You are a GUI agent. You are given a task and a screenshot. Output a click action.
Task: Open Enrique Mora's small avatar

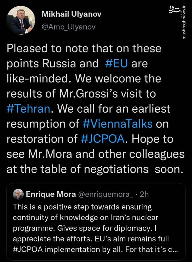point(18,194)
